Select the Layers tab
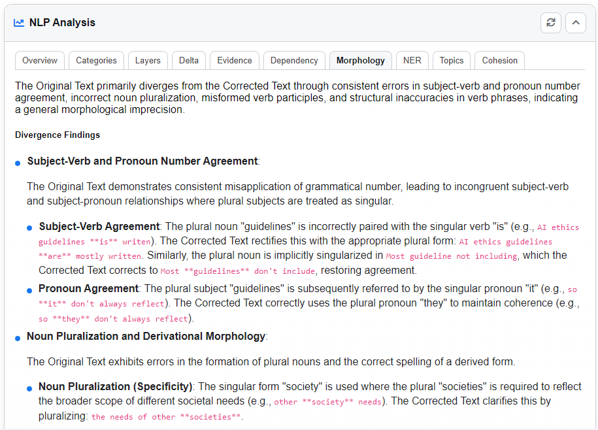Screen dimensions: 598x430 point(148,61)
